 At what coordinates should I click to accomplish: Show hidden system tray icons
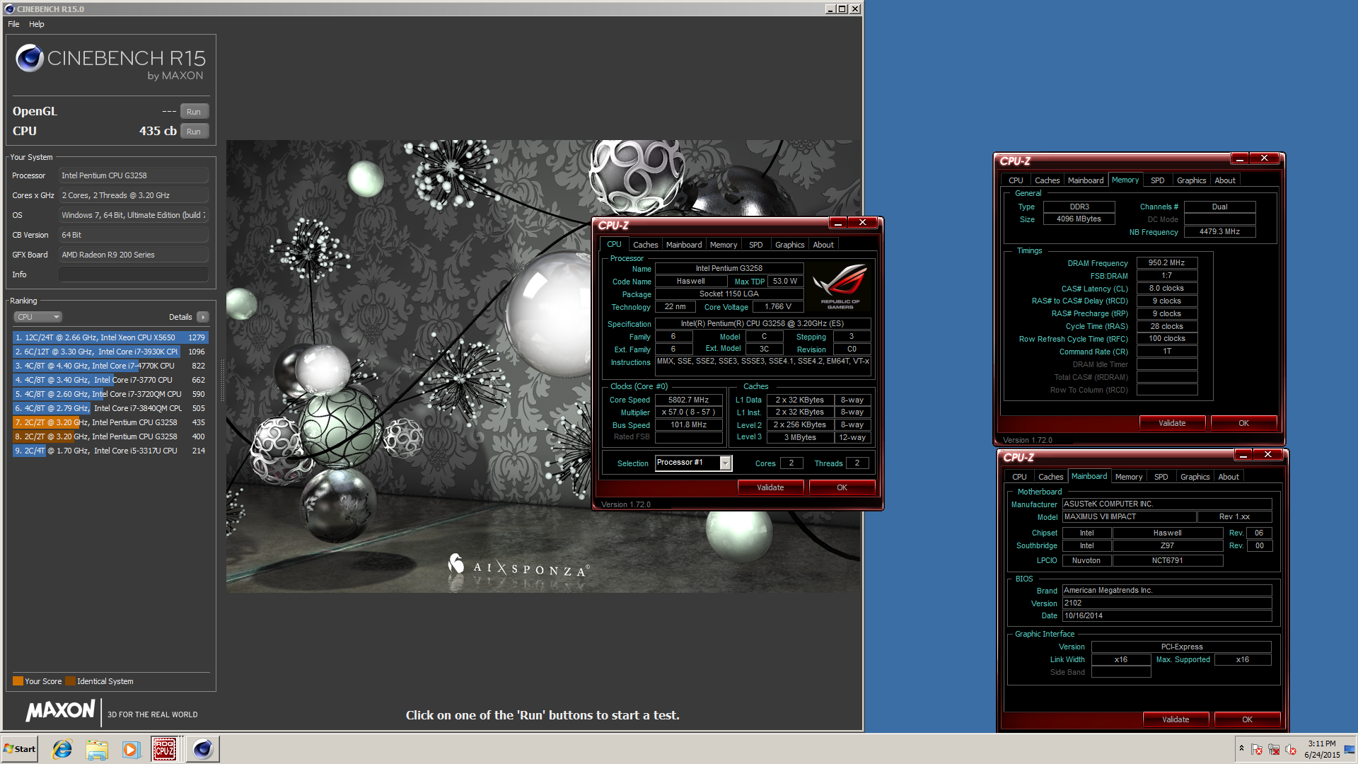1241,748
